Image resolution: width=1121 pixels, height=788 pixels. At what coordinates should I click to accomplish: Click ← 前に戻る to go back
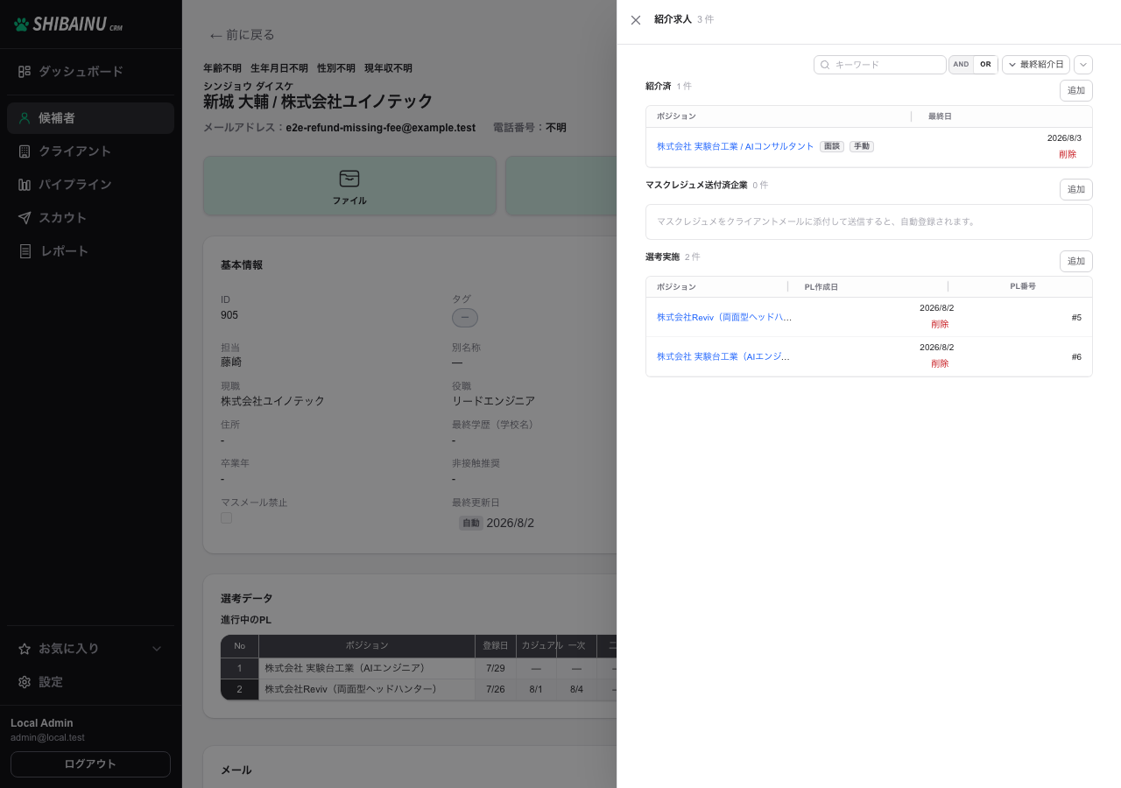[242, 35]
